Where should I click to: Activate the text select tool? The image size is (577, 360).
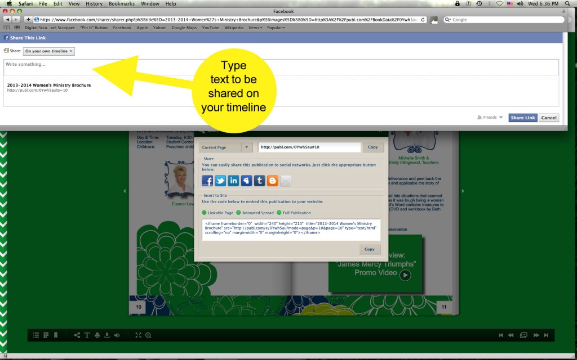[x=87, y=335]
